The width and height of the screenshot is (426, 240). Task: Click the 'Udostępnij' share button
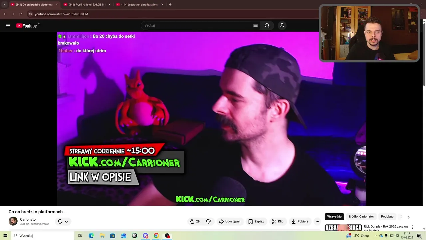(x=230, y=221)
